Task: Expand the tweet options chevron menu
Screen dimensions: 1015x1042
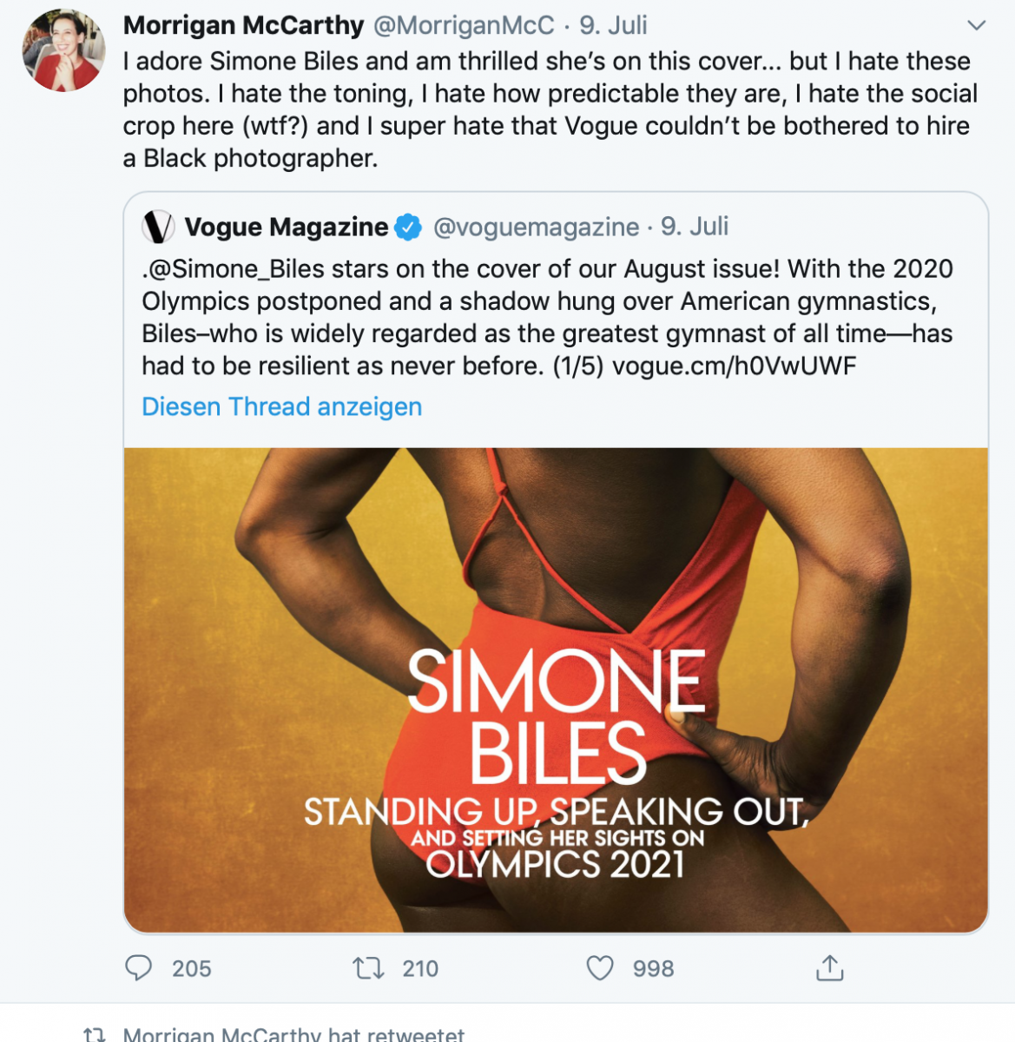Action: (x=977, y=25)
